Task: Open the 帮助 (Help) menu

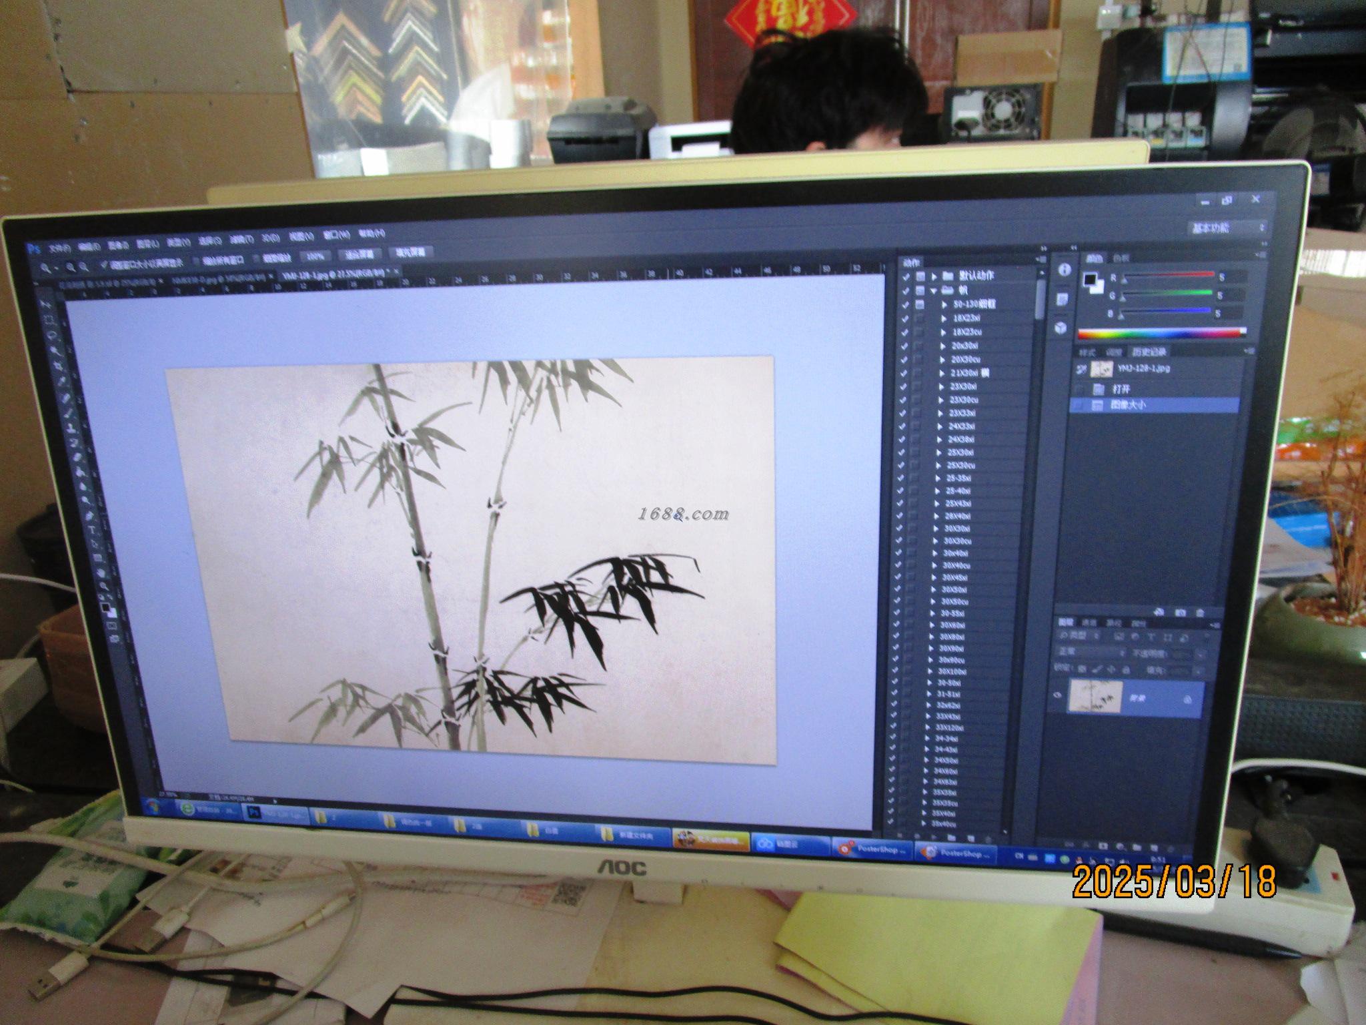Action: pyautogui.click(x=372, y=234)
